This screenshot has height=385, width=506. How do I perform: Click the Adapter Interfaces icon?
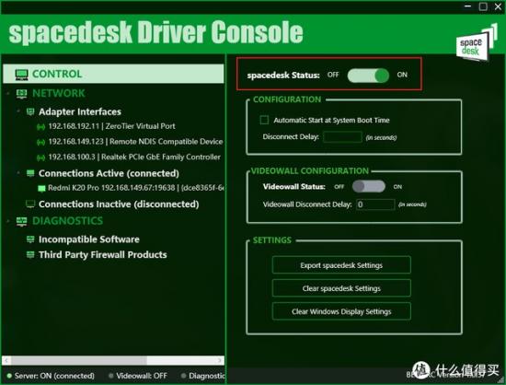pyautogui.click(x=30, y=111)
